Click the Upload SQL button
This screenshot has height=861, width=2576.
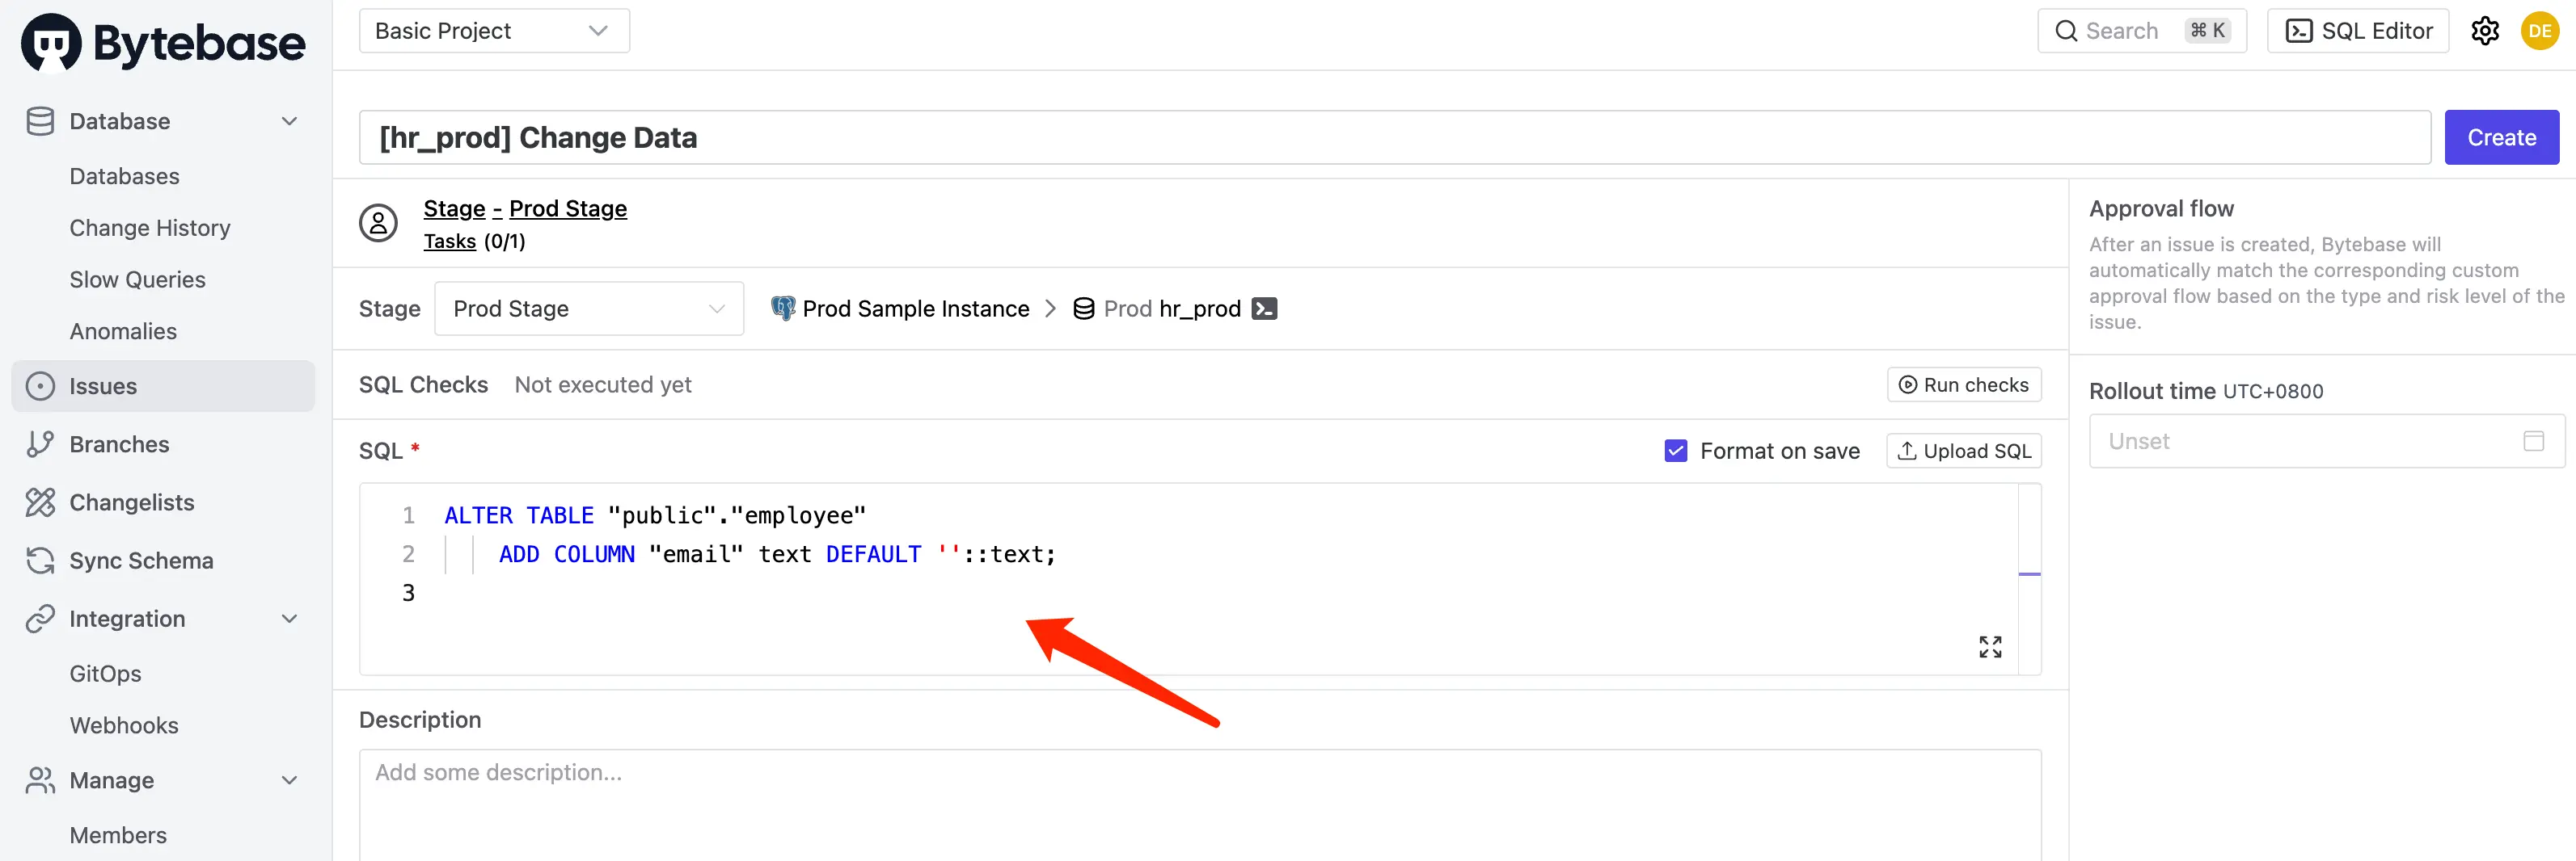coord(1963,451)
